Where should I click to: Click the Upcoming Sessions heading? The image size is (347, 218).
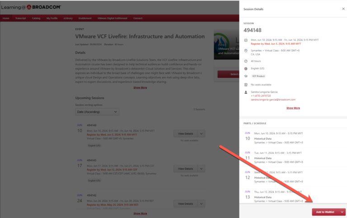89,98
